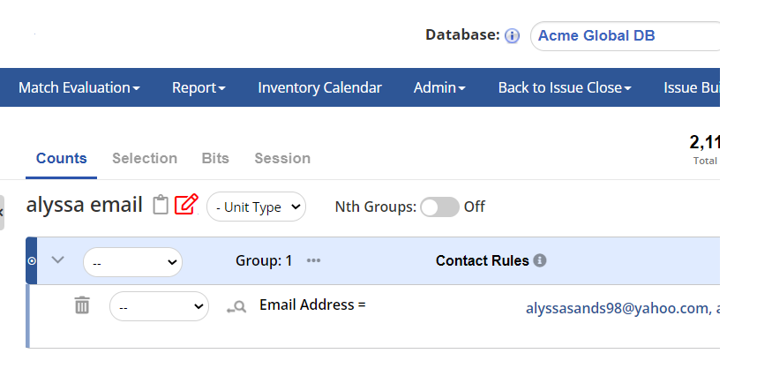Click the Contact Rules info icon
757x391 pixels.
pos(540,261)
